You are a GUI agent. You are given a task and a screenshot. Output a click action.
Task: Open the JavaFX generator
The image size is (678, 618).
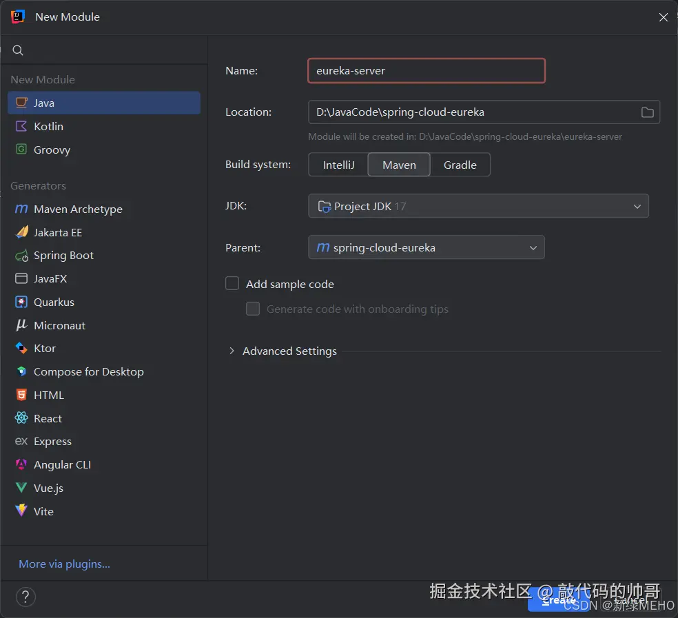tap(104, 278)
